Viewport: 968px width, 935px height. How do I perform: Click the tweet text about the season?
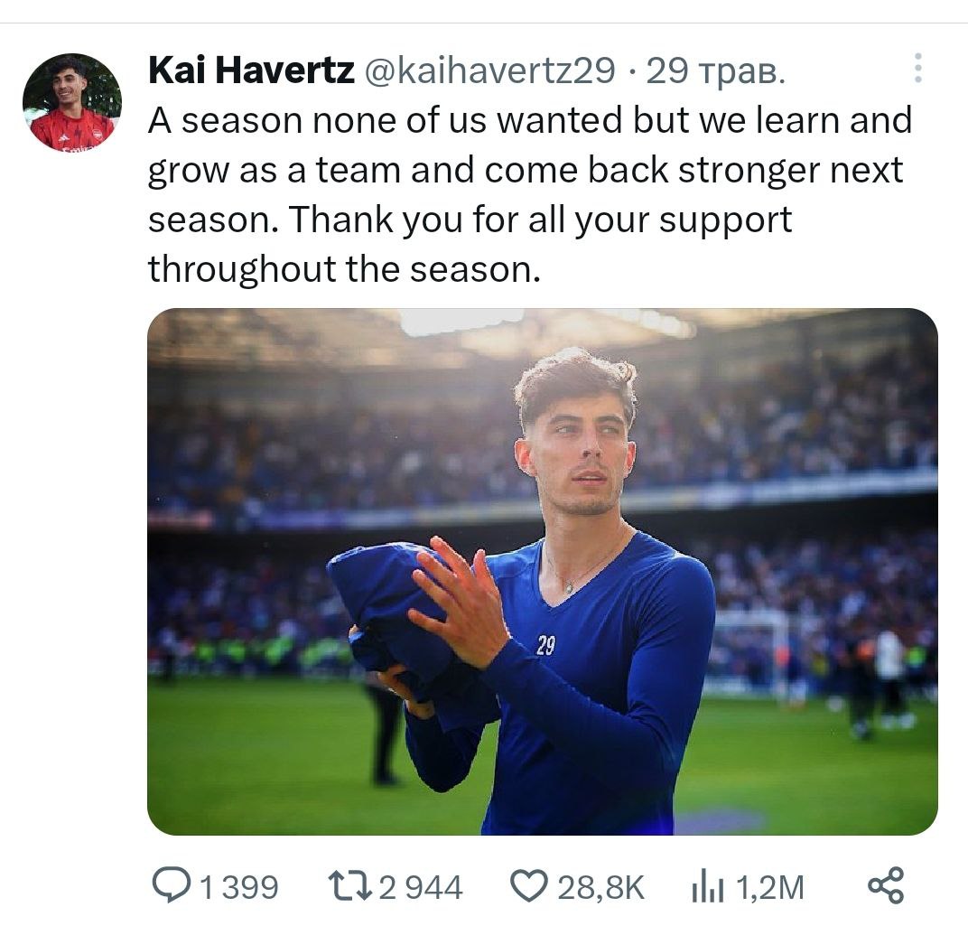pyautogui.click(x=530, y=194)
